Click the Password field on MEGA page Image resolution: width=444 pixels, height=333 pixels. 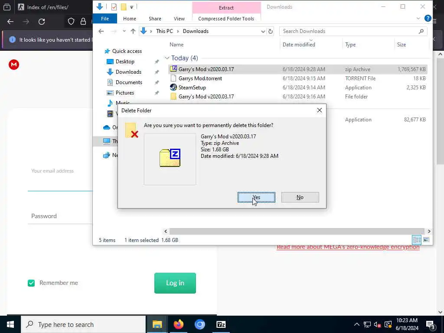click(60, 216)
